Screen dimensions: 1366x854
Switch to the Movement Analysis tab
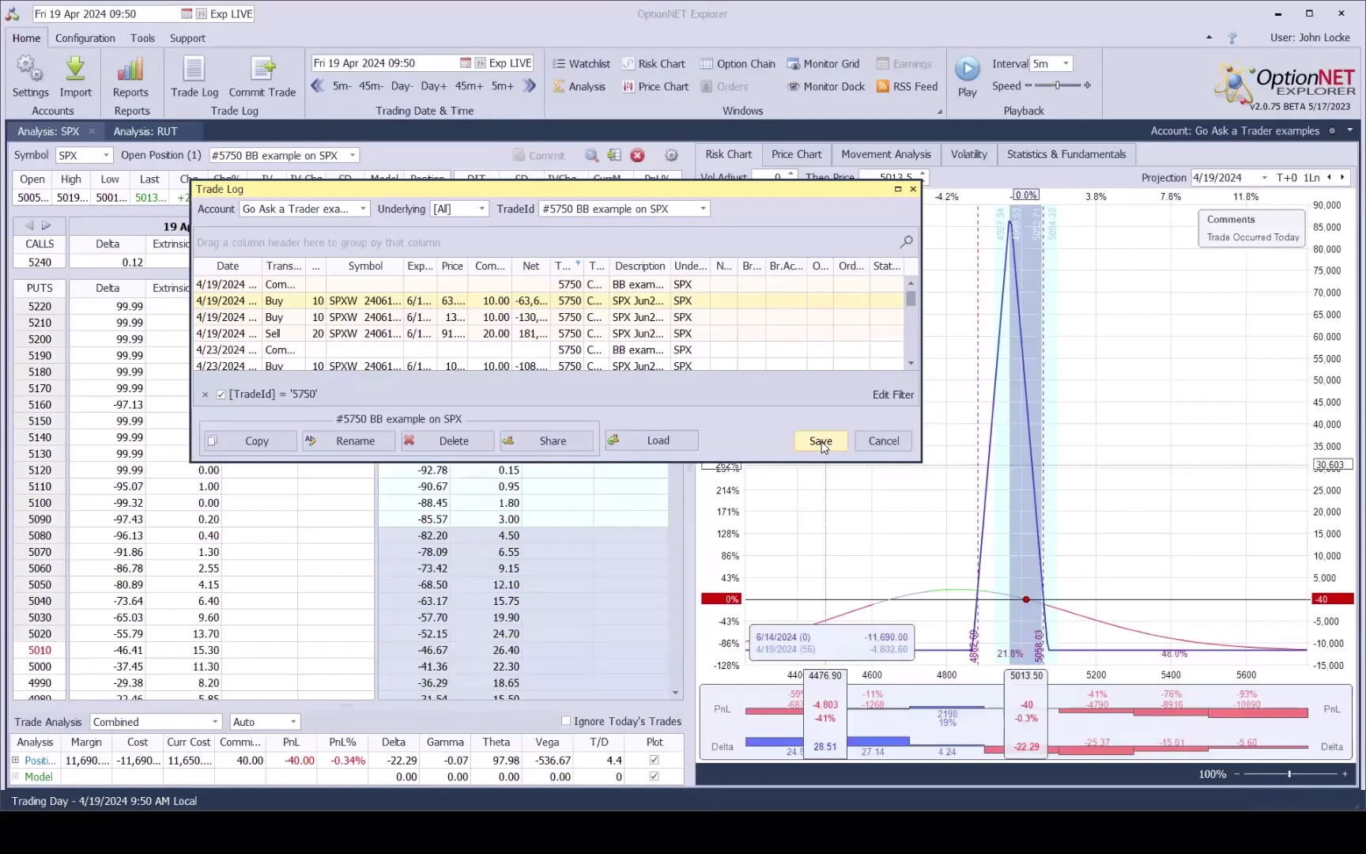(886, 154)
